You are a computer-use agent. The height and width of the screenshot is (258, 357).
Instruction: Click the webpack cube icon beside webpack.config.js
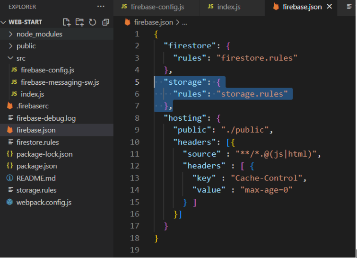coord(10,202)
